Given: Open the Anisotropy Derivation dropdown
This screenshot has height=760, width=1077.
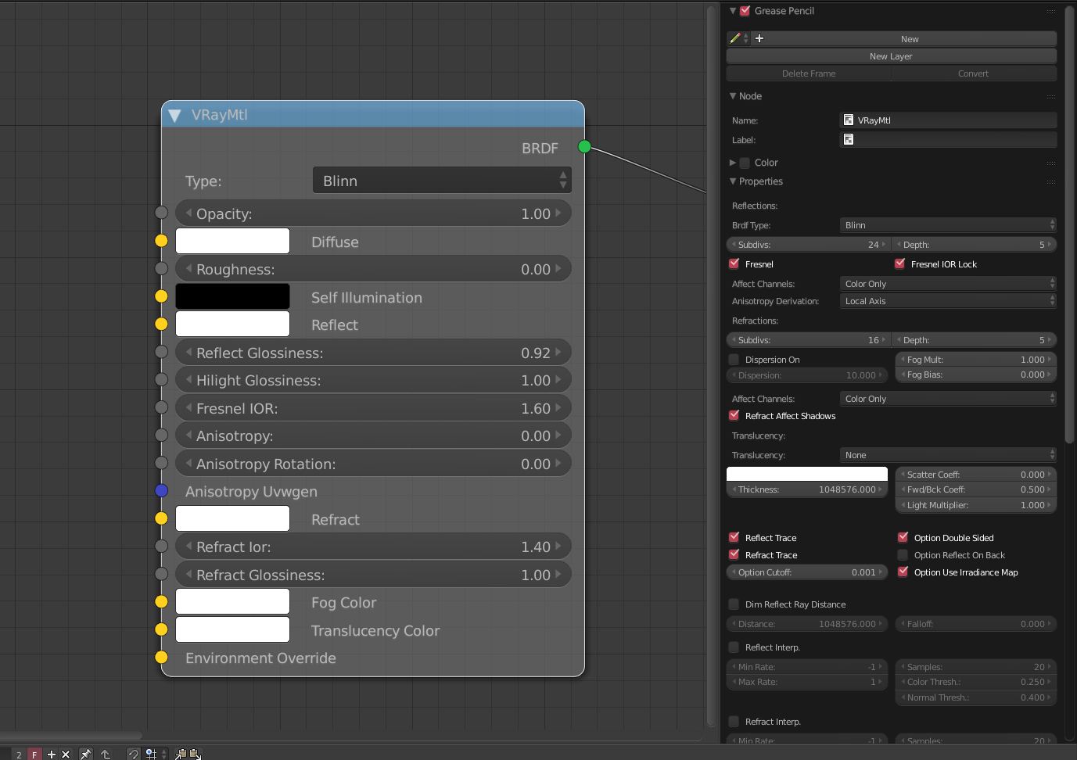Looking at the screenshot, I should click(x=948, y=301).
